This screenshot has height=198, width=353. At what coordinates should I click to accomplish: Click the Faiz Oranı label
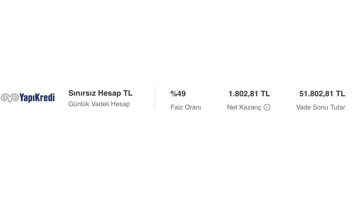(x=186, y=107)
